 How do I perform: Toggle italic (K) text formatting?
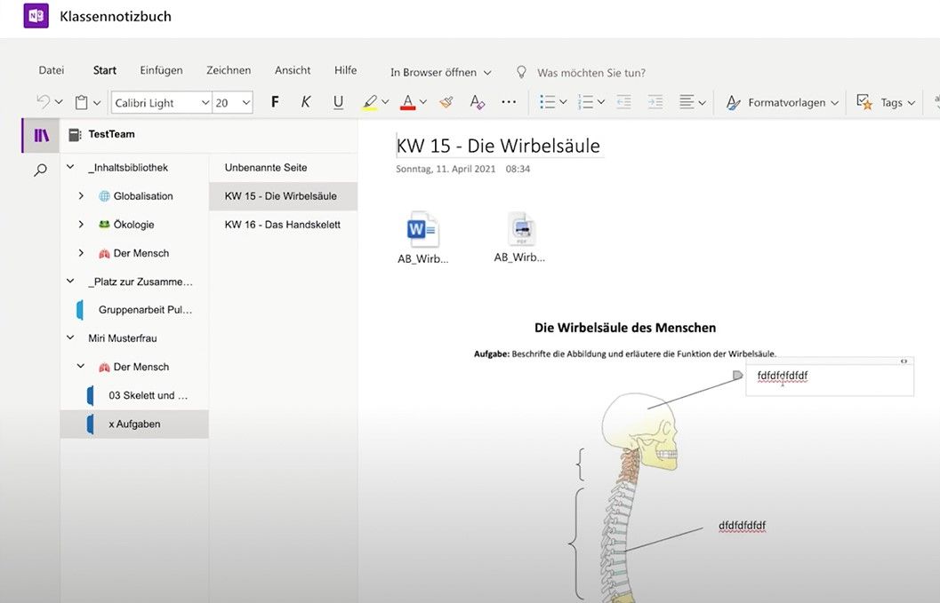click(x=306, y=102)
